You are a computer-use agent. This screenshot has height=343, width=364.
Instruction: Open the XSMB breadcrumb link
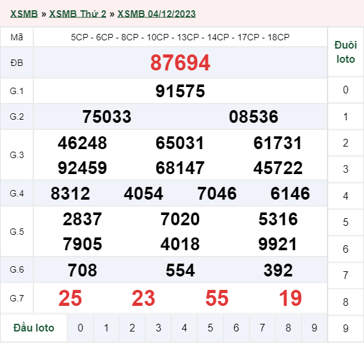coord(24,14)
